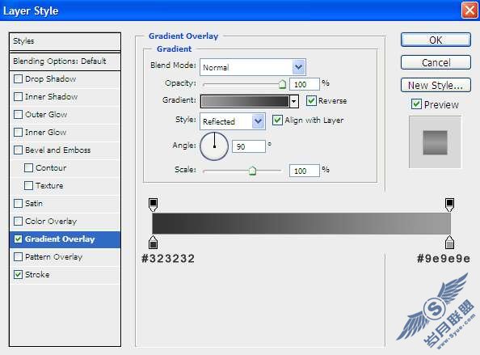The image size is (480, 355).
Task: Enable the Pattern Overlay checkbox
Action: click(18, 256)
